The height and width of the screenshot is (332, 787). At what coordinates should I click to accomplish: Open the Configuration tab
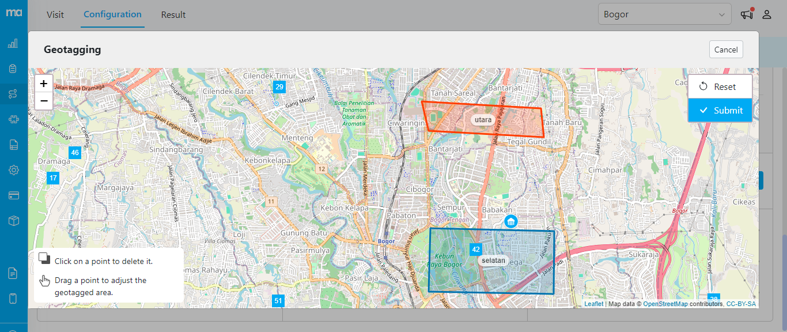pos(112,14)
